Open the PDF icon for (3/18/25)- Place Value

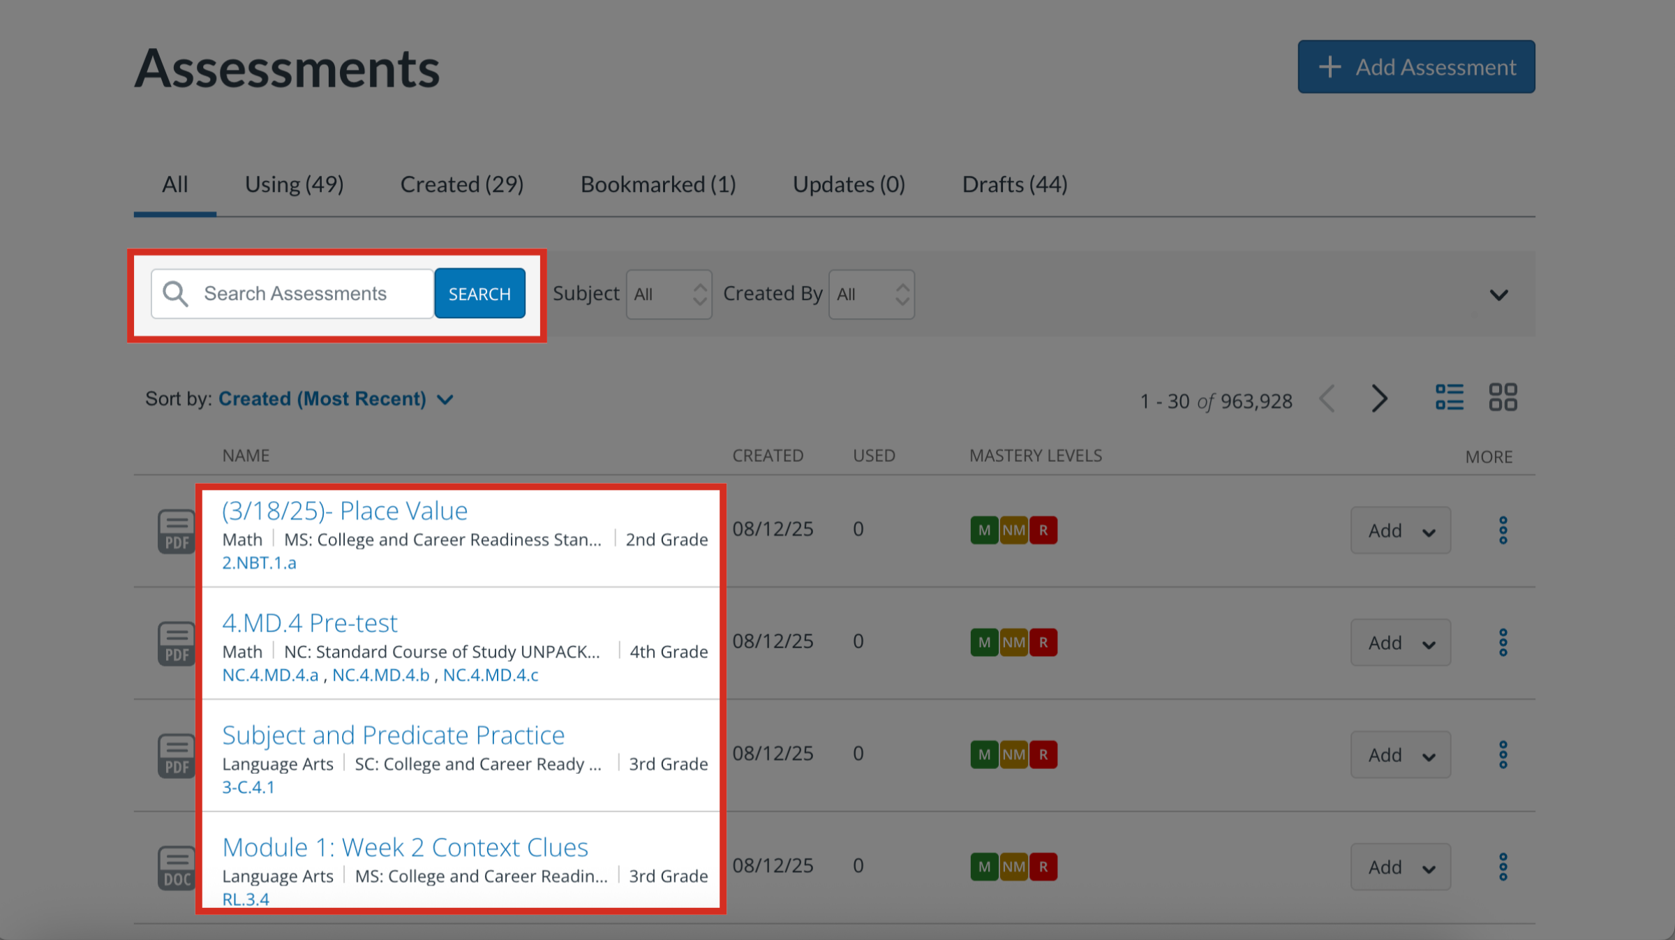(176, 530)
